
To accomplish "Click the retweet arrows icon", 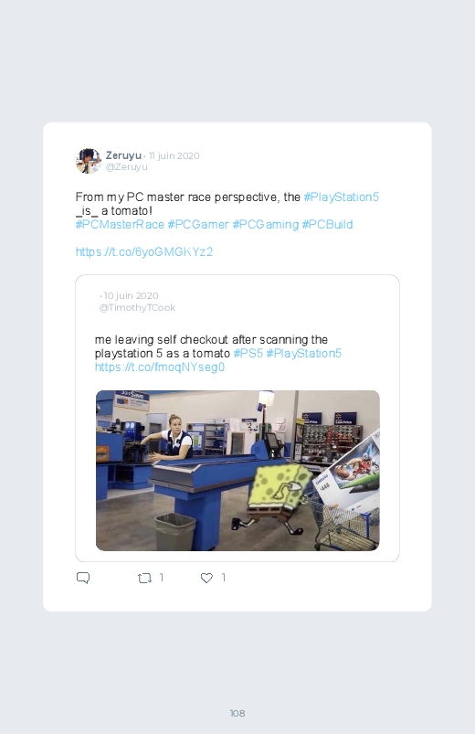I will (144, 578).
